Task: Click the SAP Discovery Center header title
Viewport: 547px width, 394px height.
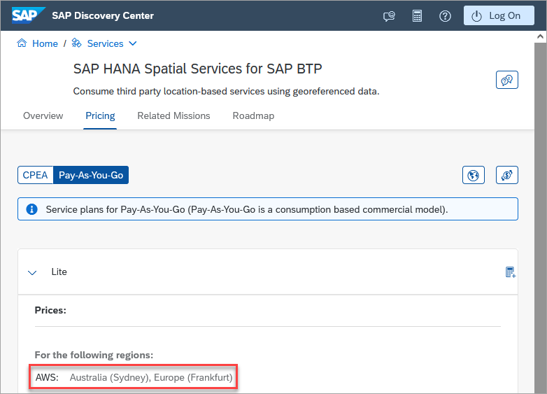Action: coord(103,15)
